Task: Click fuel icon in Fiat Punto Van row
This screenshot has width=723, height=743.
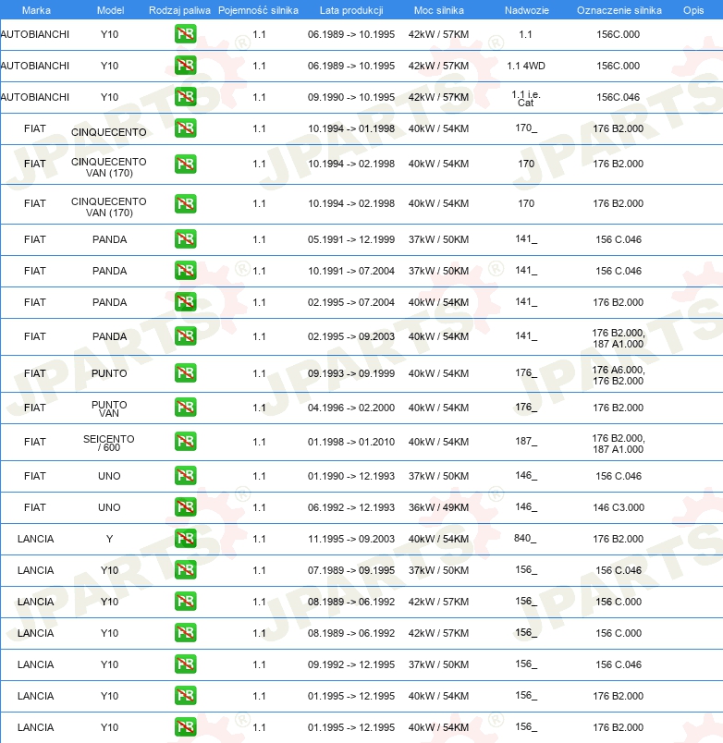Action: pyautogui.click(x=185, y=407)
